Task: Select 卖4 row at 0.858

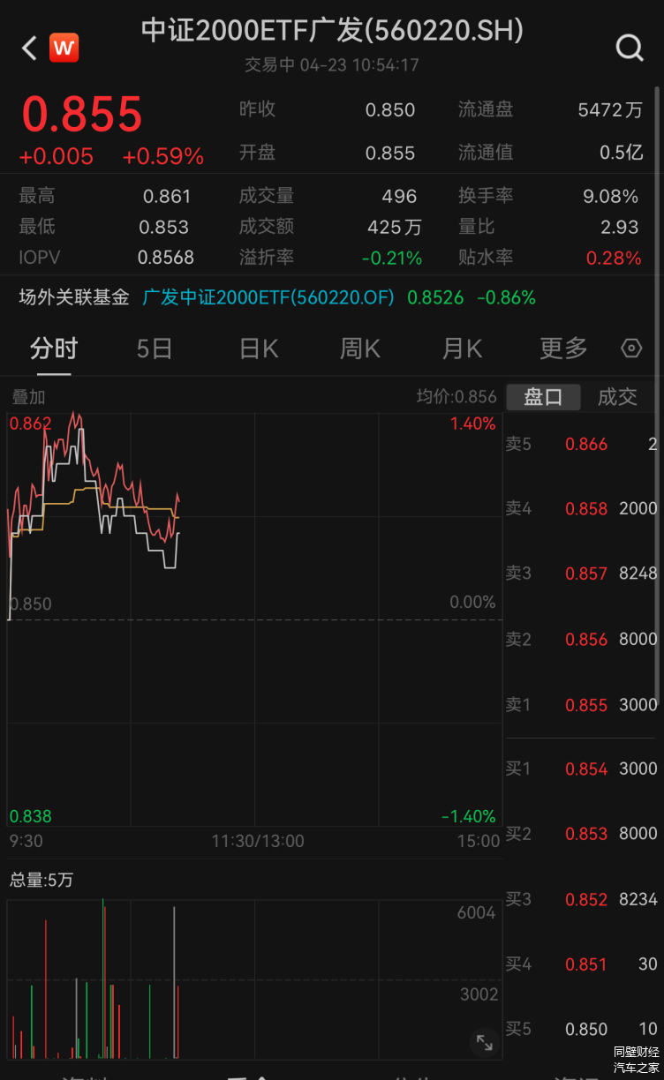Action: pos(581,508)
